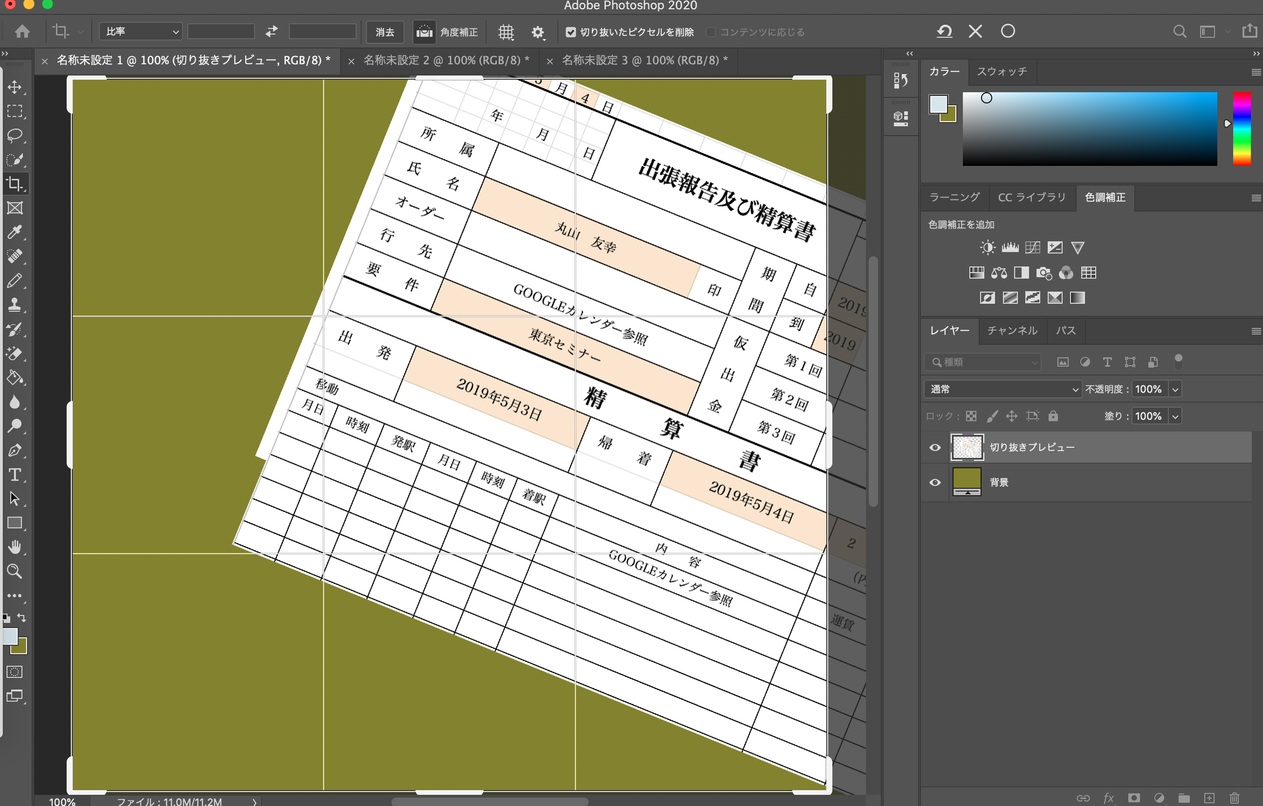Select the Quick Selection tool

(15, 159)
